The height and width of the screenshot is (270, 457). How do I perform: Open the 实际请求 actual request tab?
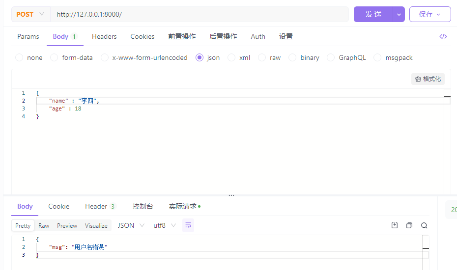click(184, 207)
